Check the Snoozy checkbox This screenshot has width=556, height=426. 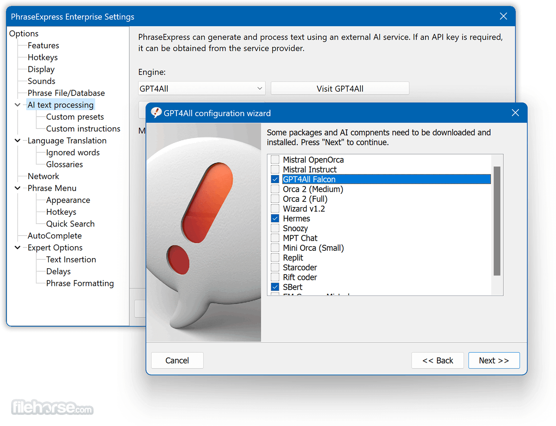pos(275,228)
